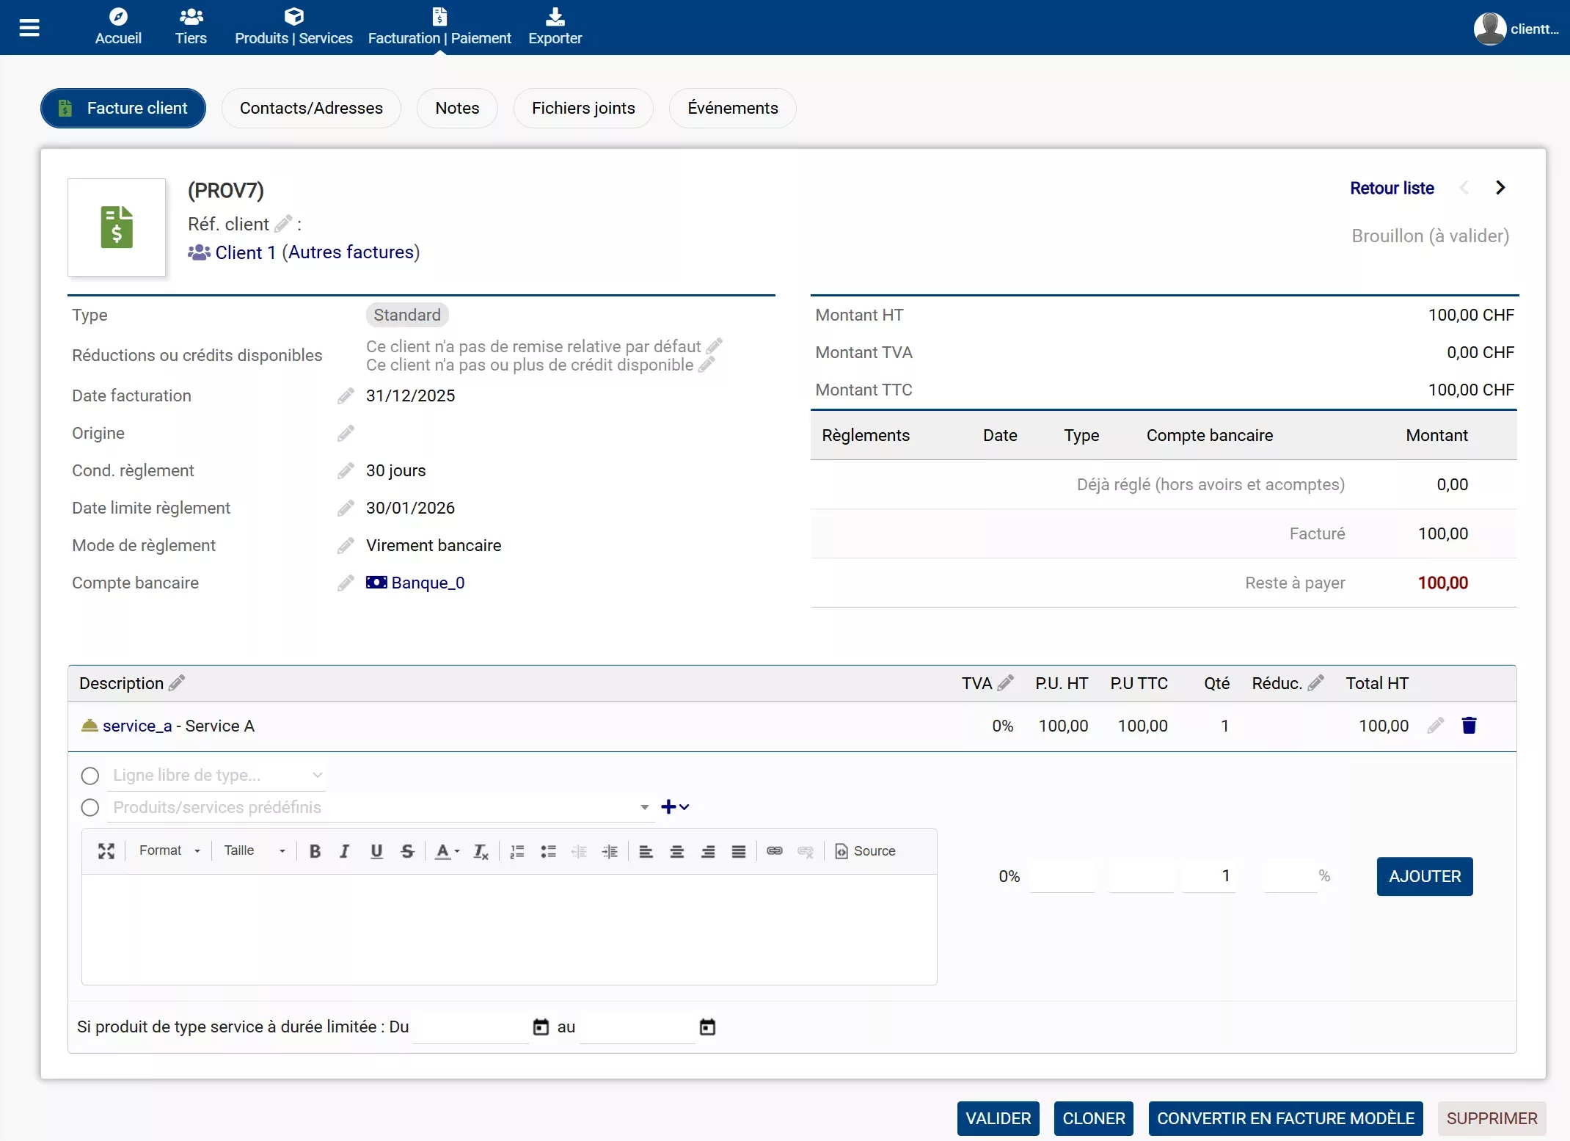Select the predefined products/services radio button
The image size is (1570, 1141).
click(x=90, y=808)
